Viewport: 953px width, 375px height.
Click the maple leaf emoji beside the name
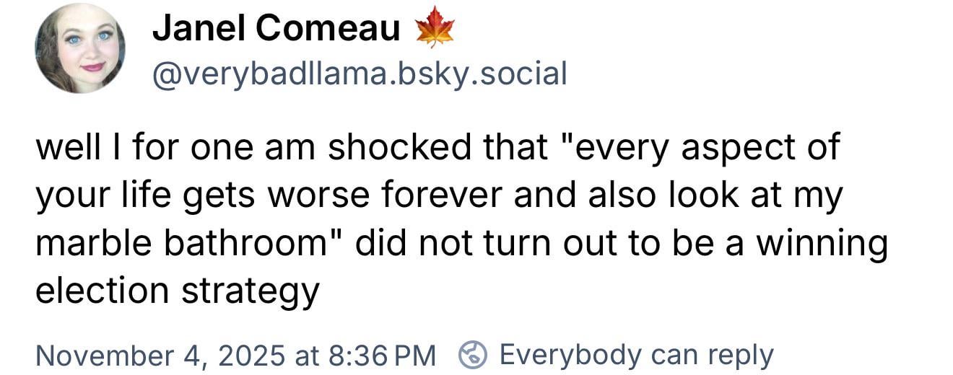pyautogui.click(x=435, y=30)
